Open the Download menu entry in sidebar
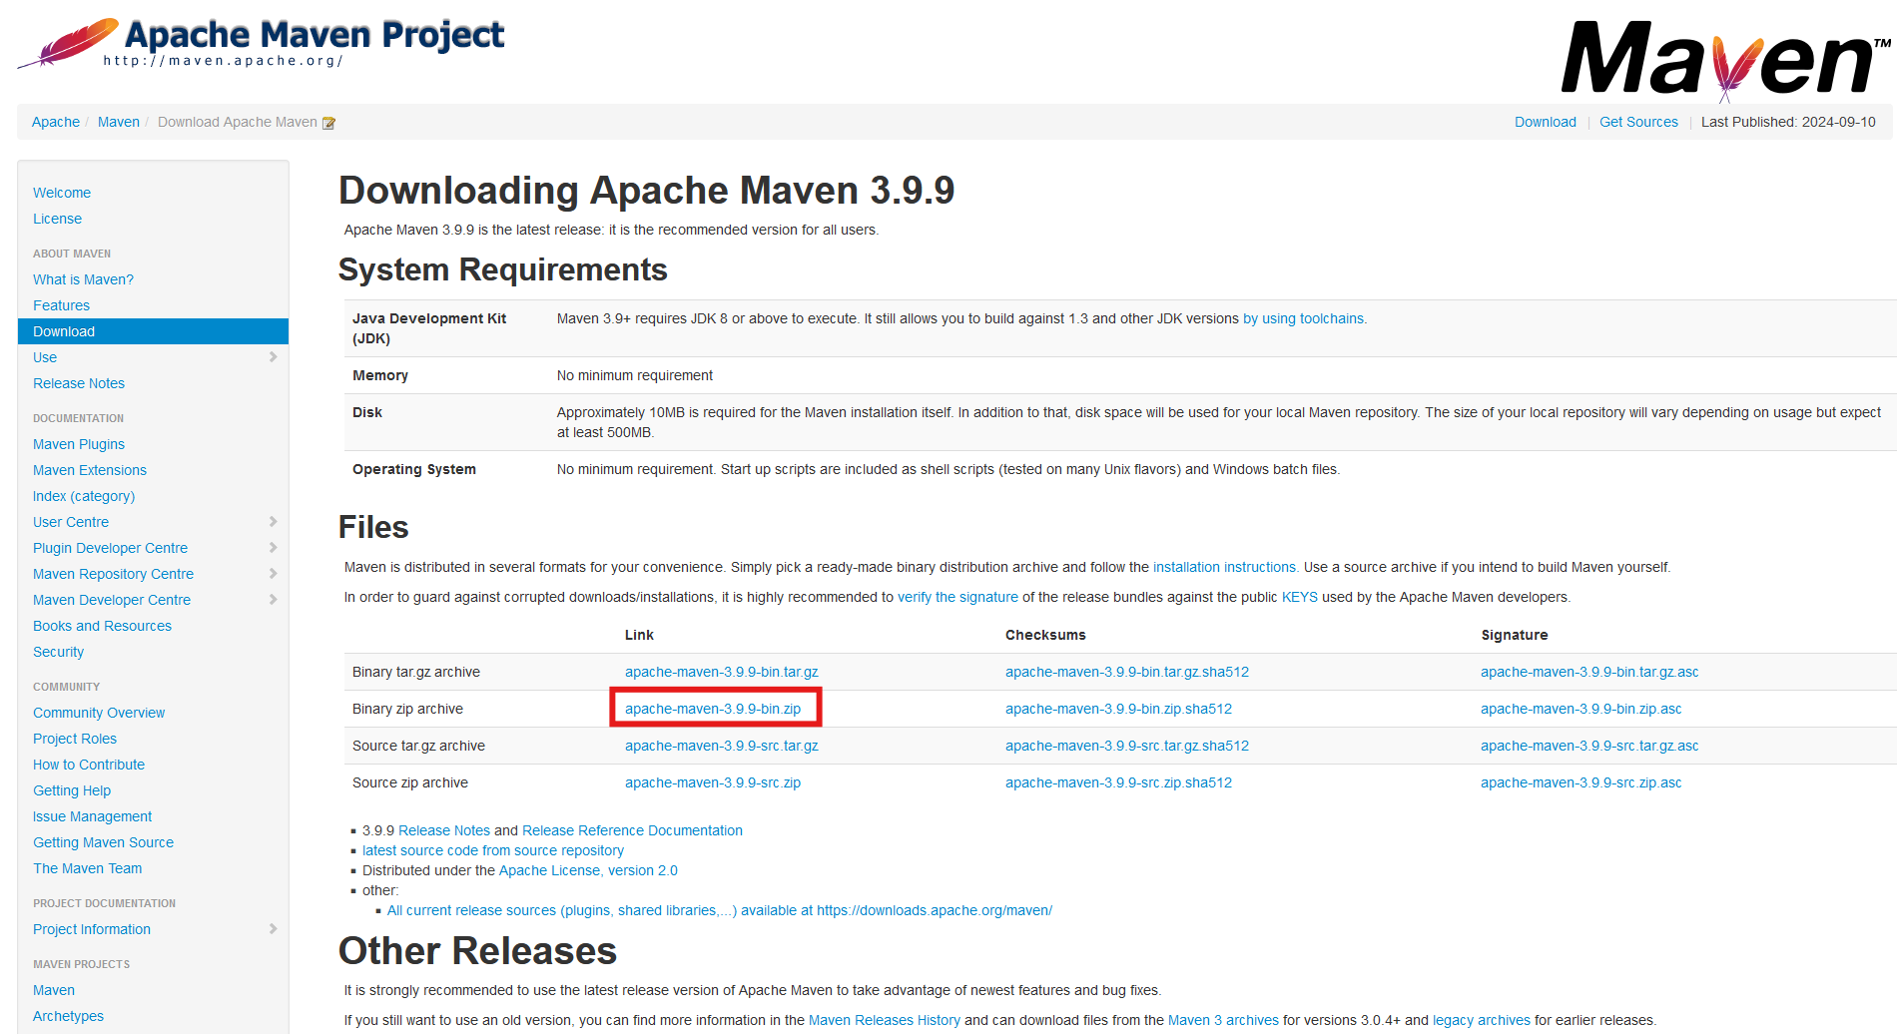The image size is (1897, 1034). (64, 330)
